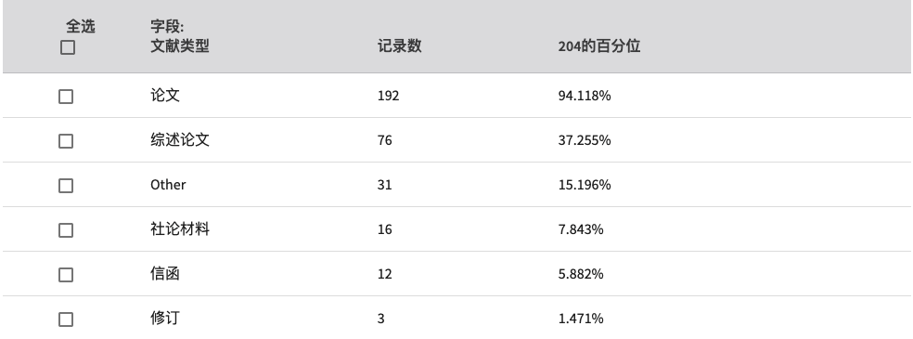Click the record count 192

pyautogui.click(x=389, y=96)
